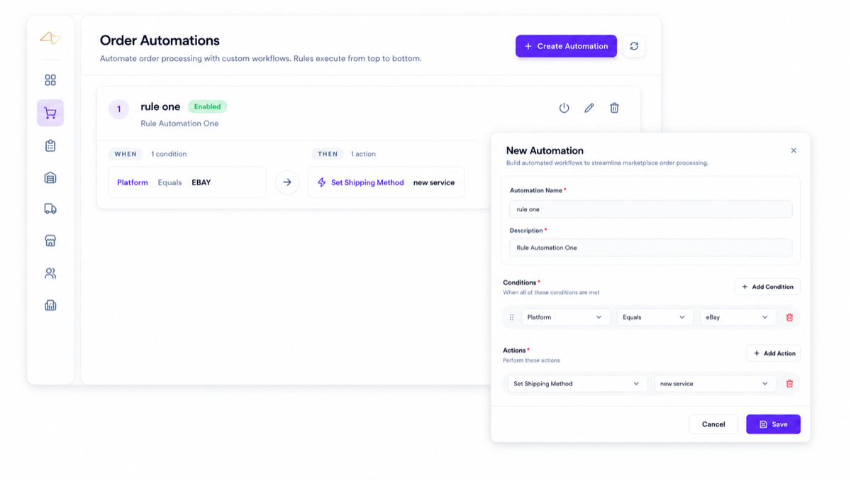The height and width of the screenshot is (479, 851).
Task: Click the refresh automations icon button
Action: [x=634, y=46]
